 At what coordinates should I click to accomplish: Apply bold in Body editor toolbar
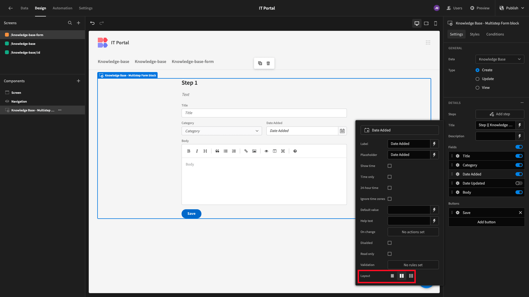[x=189, y=151]
